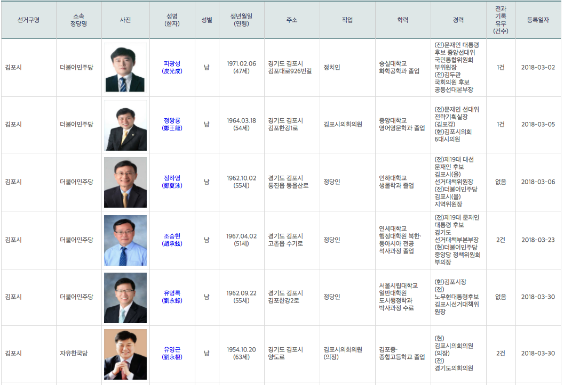Viewport: 564px width, 385px height.
Task: Click the 전과기록유무 column header
Action: [501, 20]
